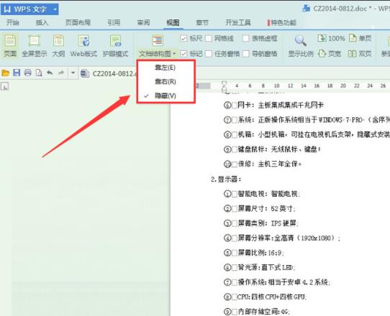This screenshot has height=316, width=390.
Task: Open print preview icon
Action: tap(39, 73)
